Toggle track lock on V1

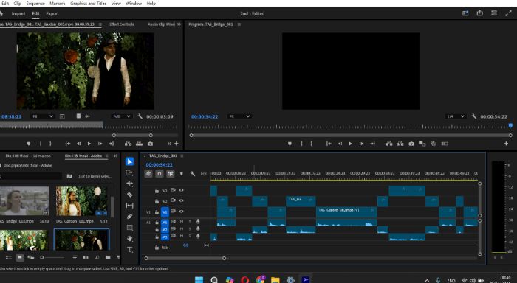[157, 212]
